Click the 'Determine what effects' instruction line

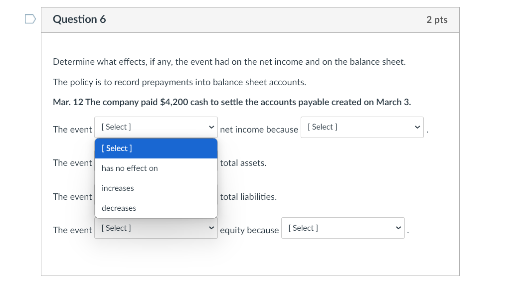pyautogui.click(x=229, y=62)
